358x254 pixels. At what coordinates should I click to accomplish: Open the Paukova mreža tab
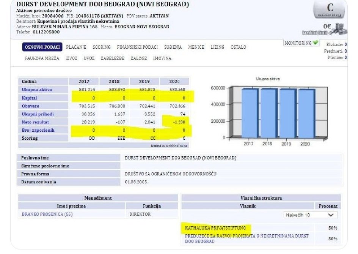(42, 58)
